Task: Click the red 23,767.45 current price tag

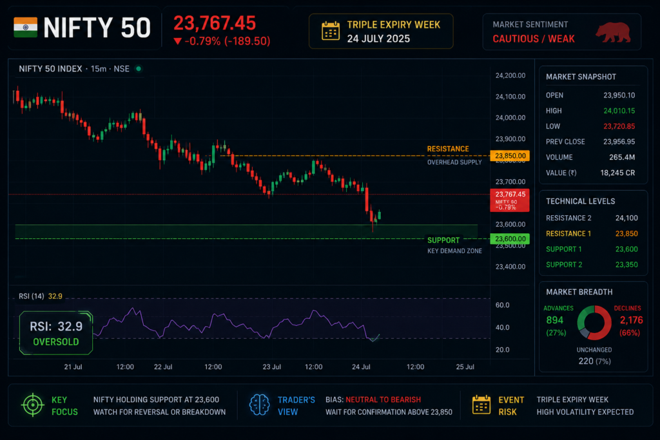Action: (510, 200)
